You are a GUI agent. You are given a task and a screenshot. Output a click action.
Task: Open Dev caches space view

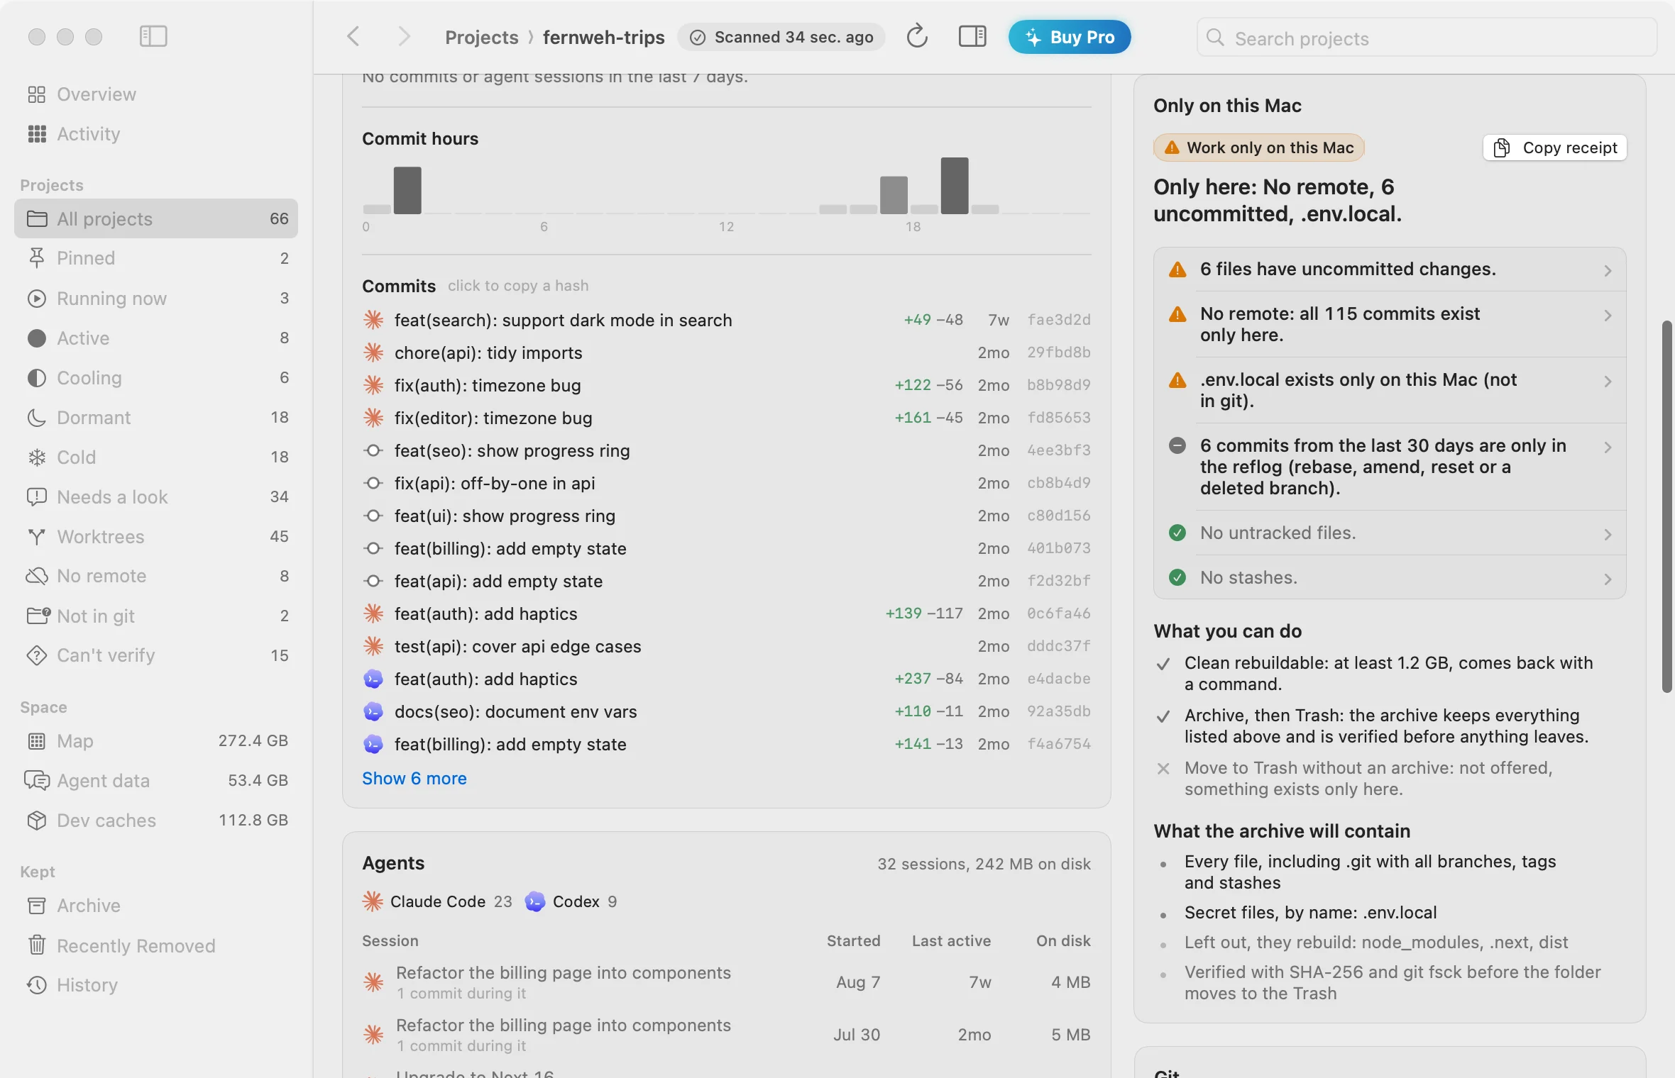[156, 820]
